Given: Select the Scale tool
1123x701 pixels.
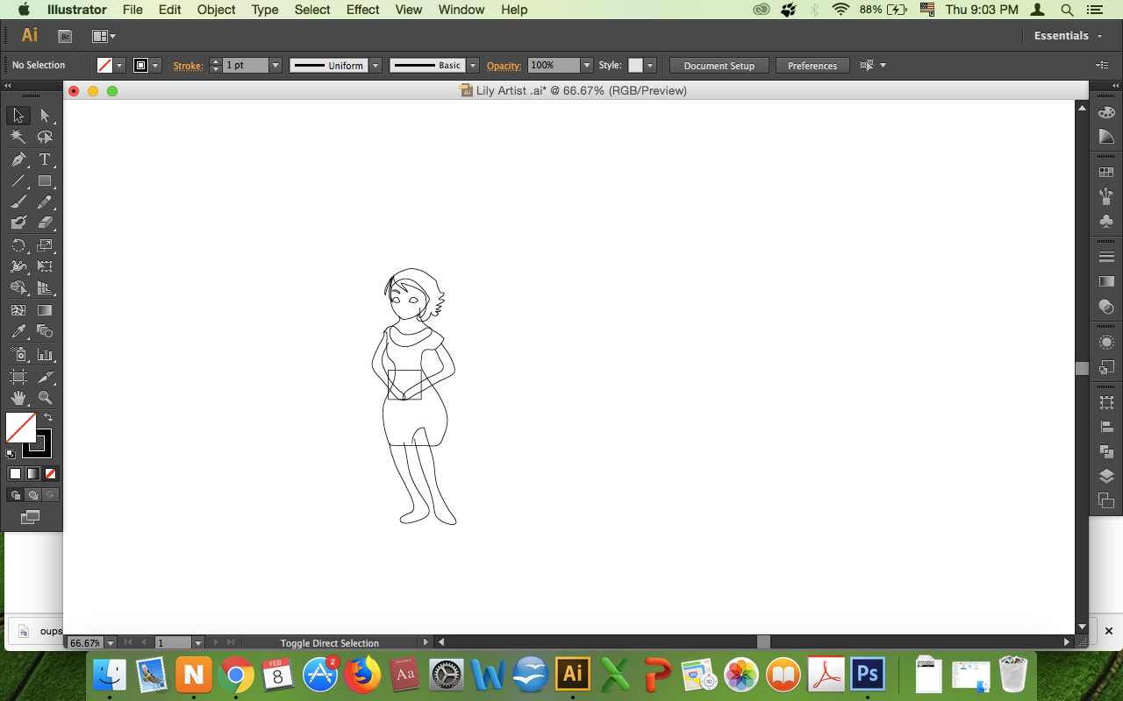Looking at the screenshot, I should [45, 245].
